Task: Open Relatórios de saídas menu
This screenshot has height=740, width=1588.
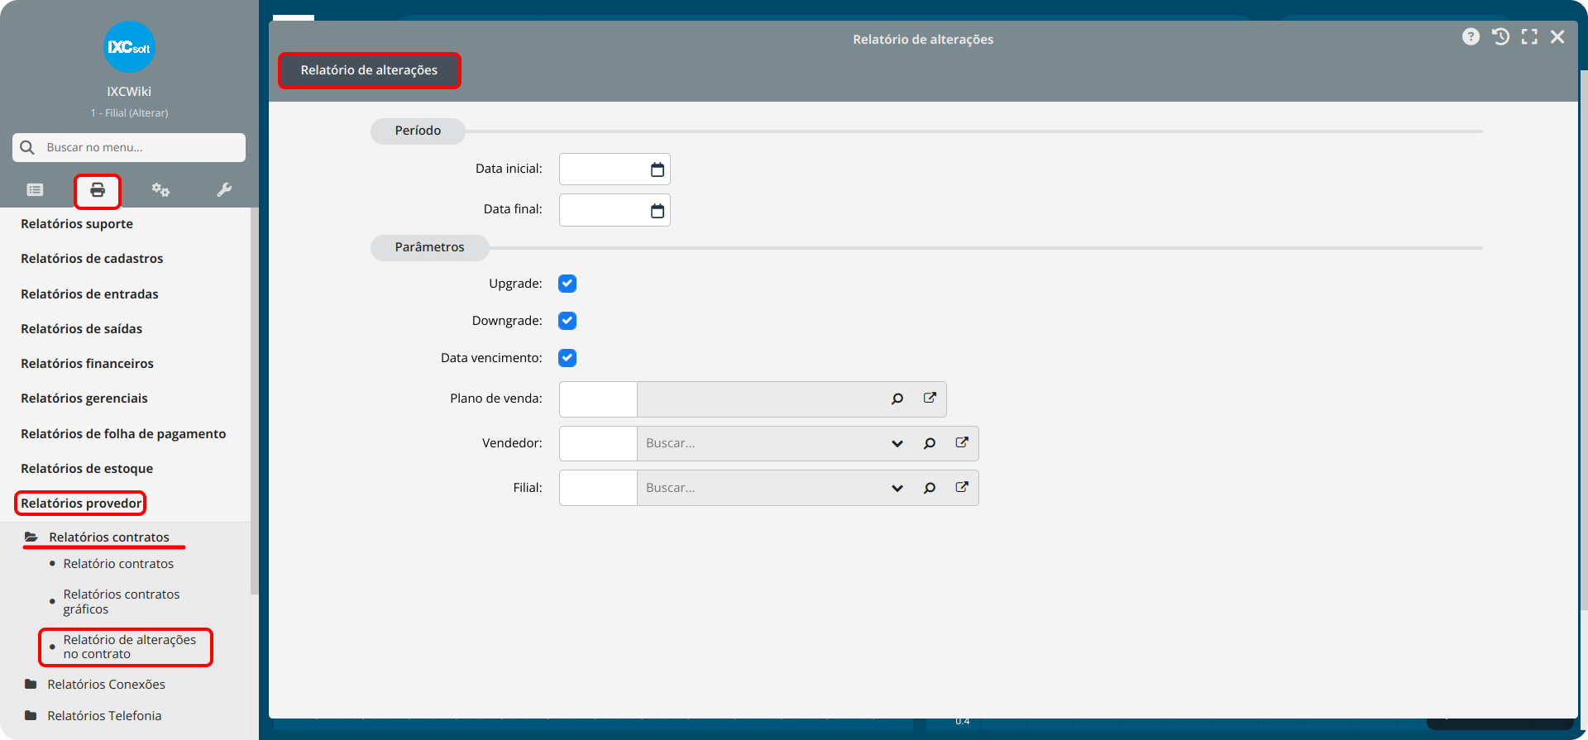Action: [x=82, y=329]
